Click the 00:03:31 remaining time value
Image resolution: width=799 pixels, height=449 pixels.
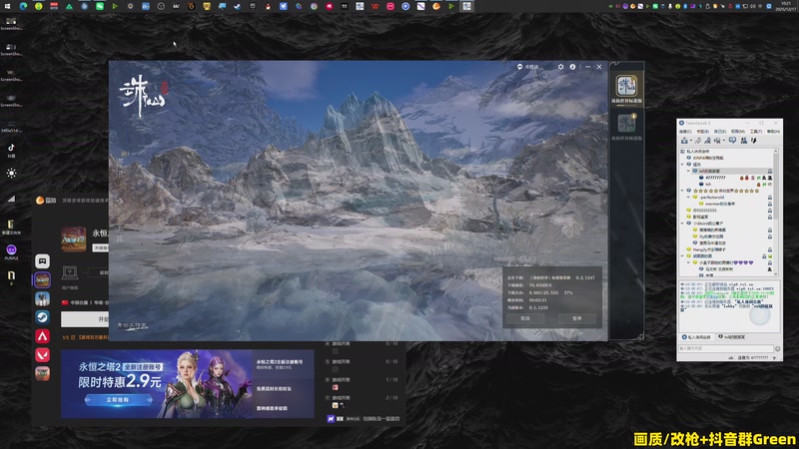(x=538, y=300)
